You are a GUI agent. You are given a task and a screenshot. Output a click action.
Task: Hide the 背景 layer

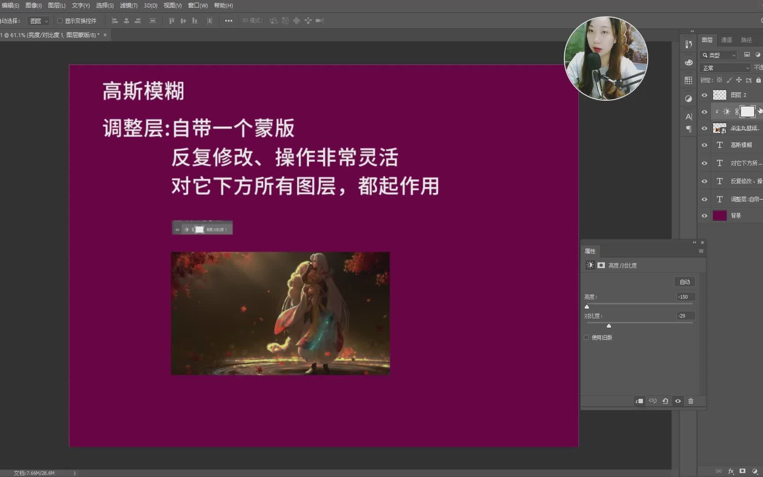coord(704,216)
